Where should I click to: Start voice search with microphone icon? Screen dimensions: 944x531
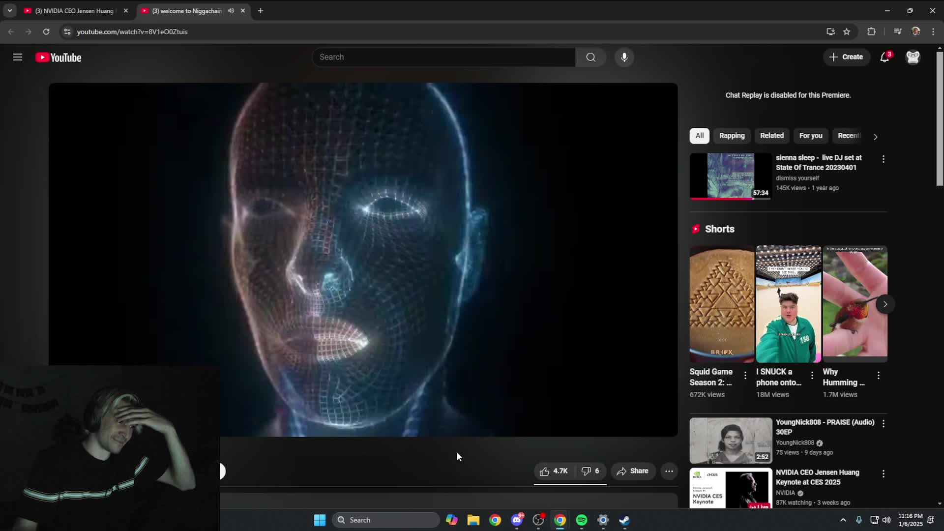[624, 57]
